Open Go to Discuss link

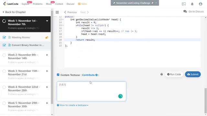click(196, 12)
